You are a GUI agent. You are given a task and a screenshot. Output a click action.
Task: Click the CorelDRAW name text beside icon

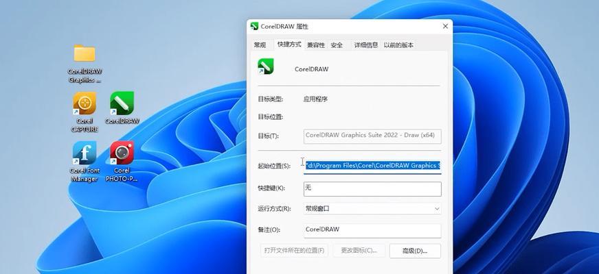tap(311, 69)
